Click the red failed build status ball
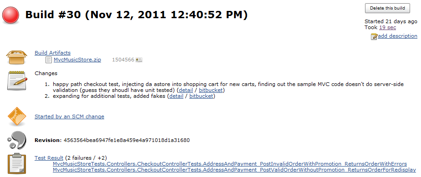This screenshot has height=177, width=421. pyautogui.click(x=10, y=15)
